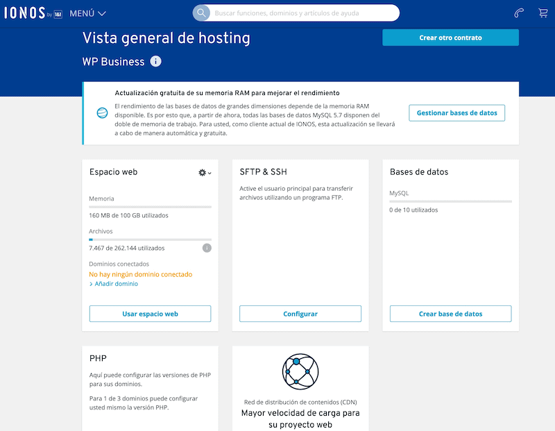Click 'Crear otro contrato' button
The image size is (555, 431).
point(450,37)
